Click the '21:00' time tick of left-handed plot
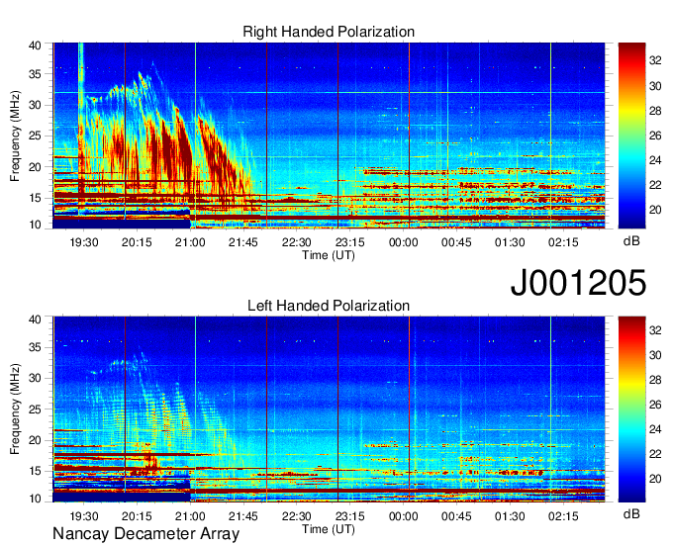This screenshot has width=673, height=546. (190, 516)
